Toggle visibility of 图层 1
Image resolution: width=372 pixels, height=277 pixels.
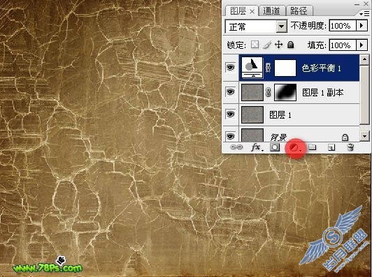click(230, 114)
